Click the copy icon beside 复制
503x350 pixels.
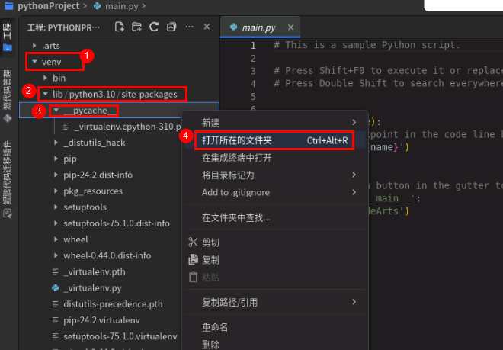pyautogui.click(x=193, y=259)
